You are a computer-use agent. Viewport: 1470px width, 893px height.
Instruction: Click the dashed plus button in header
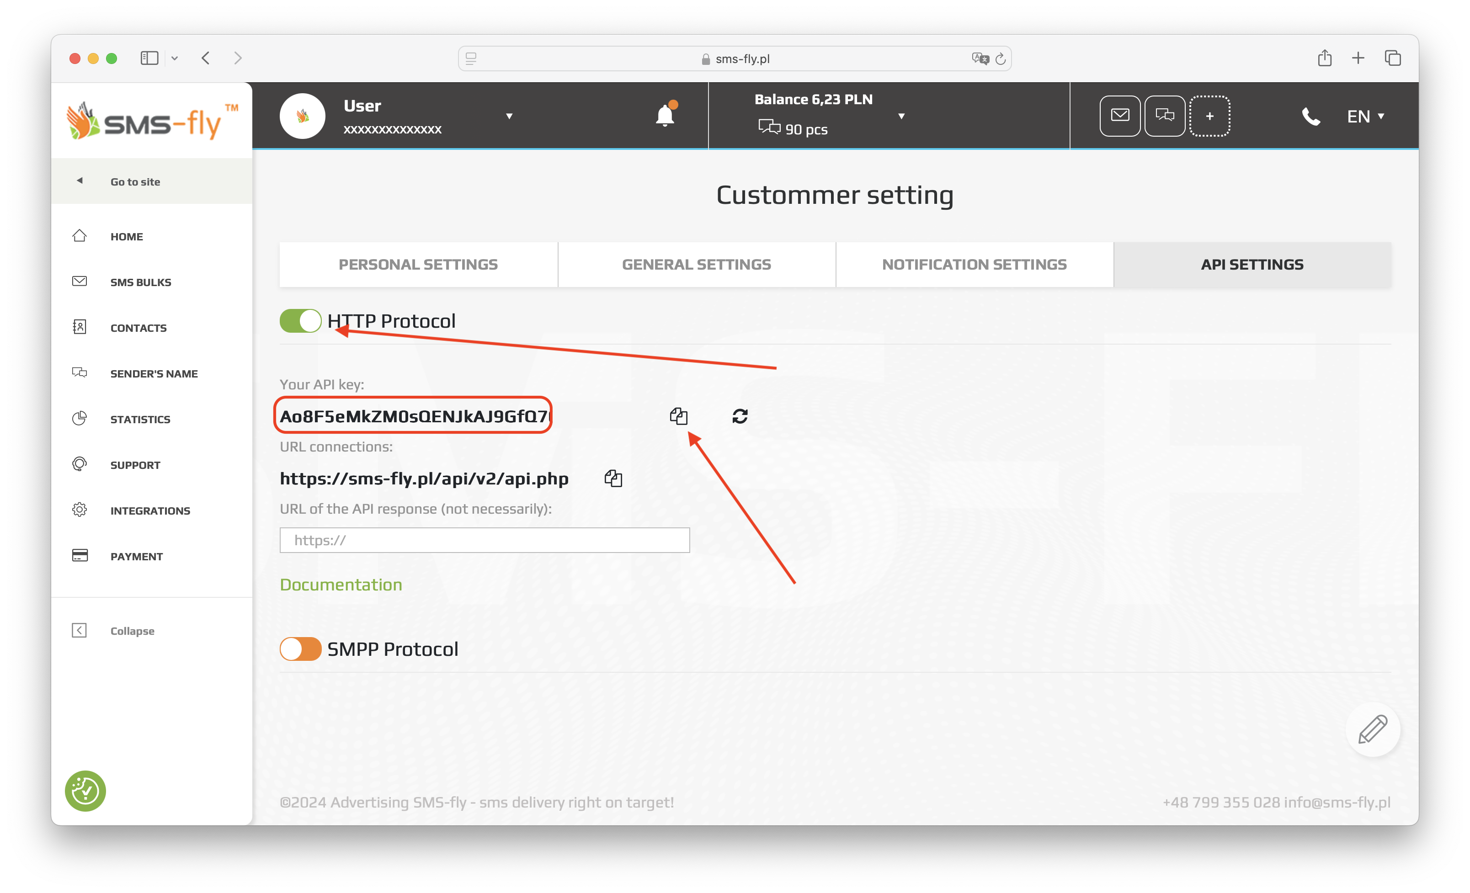click(1209, 116)
